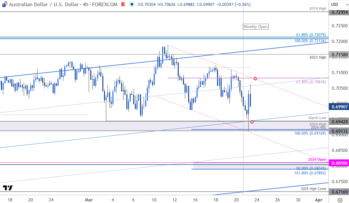Select the Weekly Open label box
Screen dimensions: 349x203
click(255, 27)
